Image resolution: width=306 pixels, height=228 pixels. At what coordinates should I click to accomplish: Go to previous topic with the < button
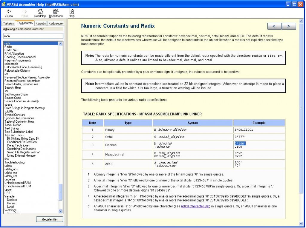(x=274, y=26)
